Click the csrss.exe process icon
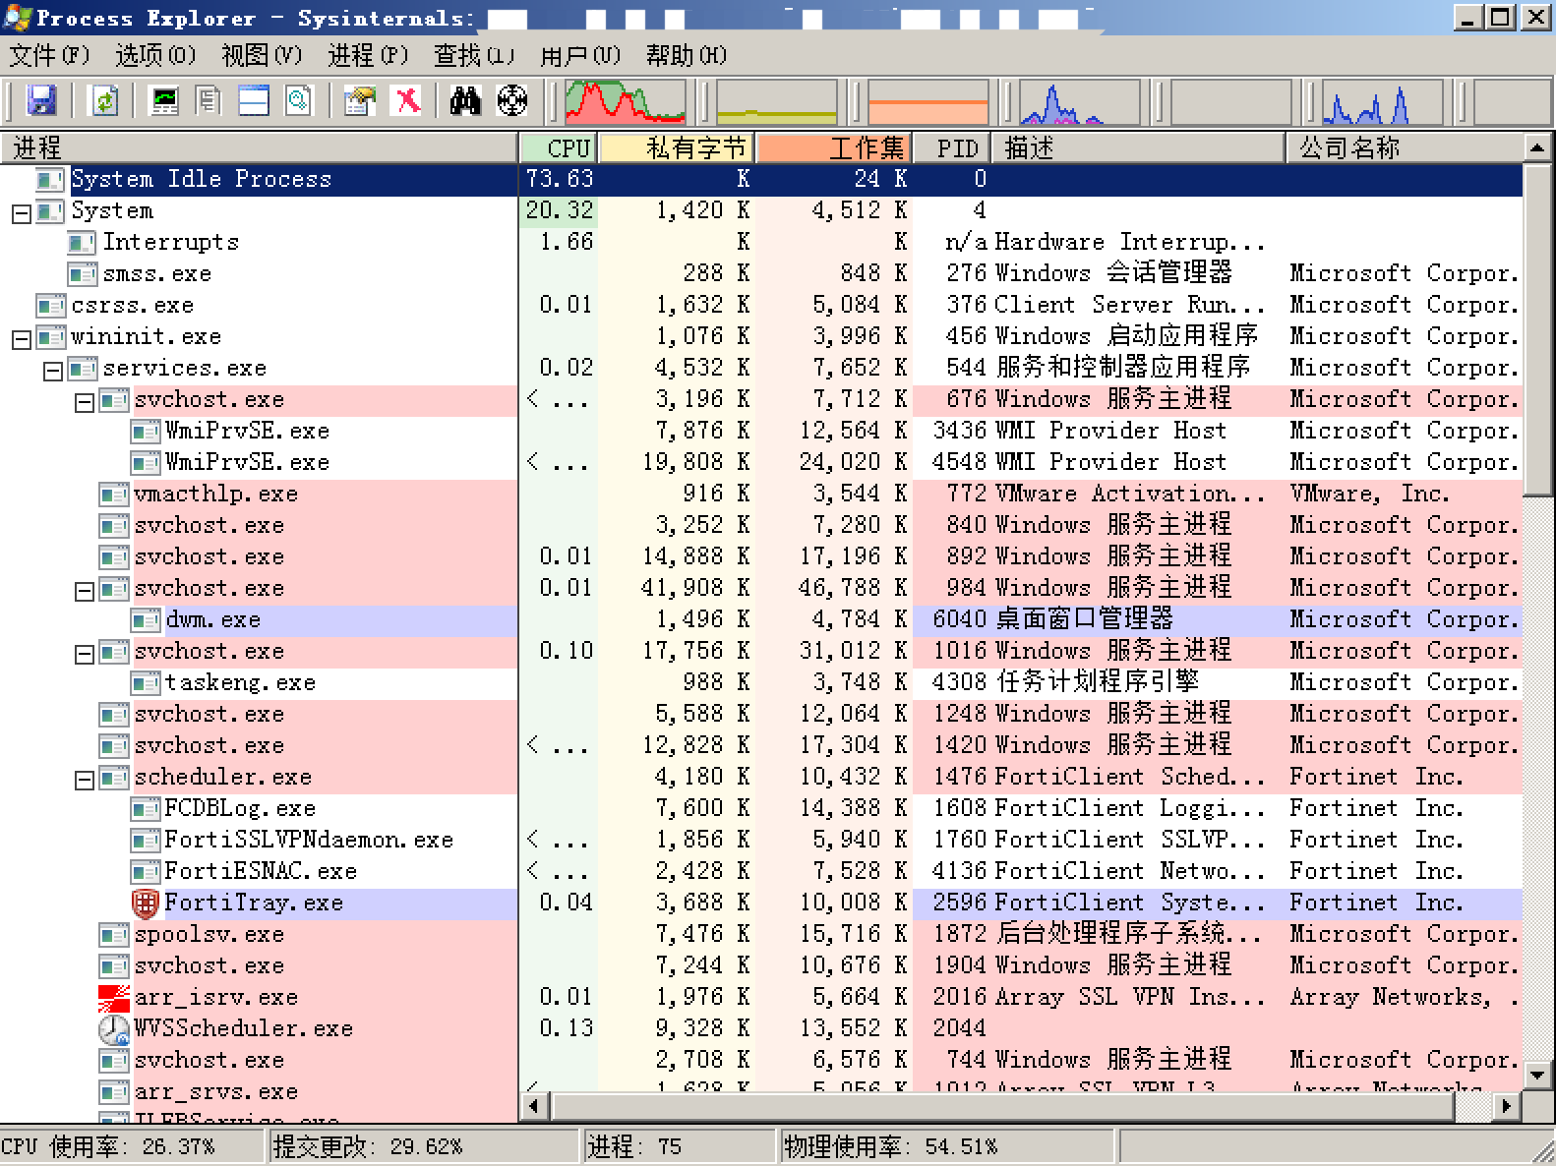1556x1166 pixels. coord(51,306)
